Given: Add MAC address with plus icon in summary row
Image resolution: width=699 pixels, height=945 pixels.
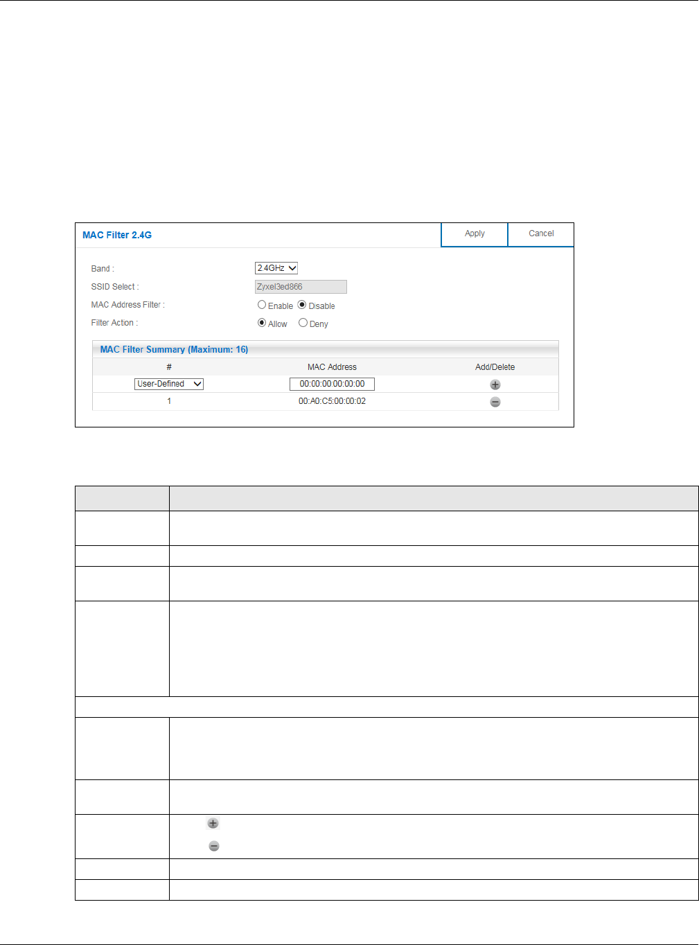Looking at the screenshot, I should click(495, 385).
